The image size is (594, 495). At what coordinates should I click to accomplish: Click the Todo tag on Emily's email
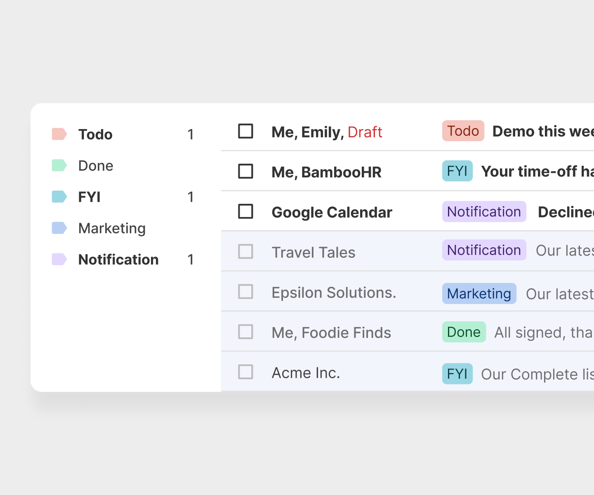[463, 131]
